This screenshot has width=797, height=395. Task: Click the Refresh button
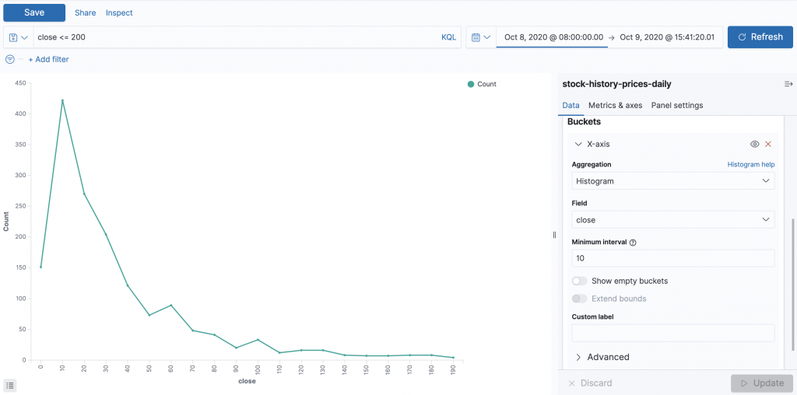pos(760,37)
